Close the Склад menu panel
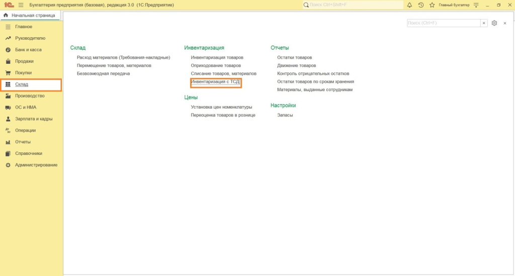Screen dimensions: 515x276 505,23
